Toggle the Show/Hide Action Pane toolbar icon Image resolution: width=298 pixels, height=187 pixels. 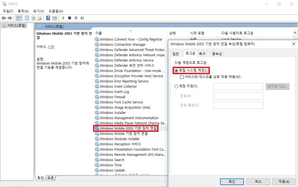click(x=55, y=18)
